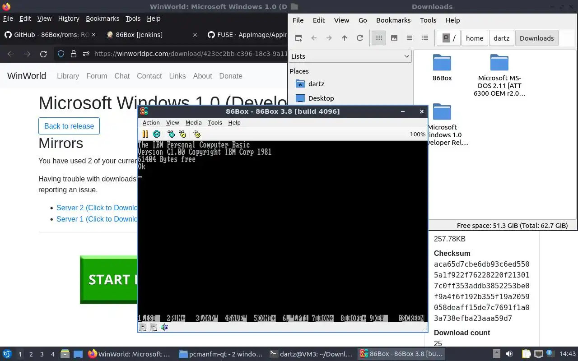Viewport: 578px width, 361px height.
Task: Reload the WinWorld page in Firefox
Action: (x=43, y=54)
